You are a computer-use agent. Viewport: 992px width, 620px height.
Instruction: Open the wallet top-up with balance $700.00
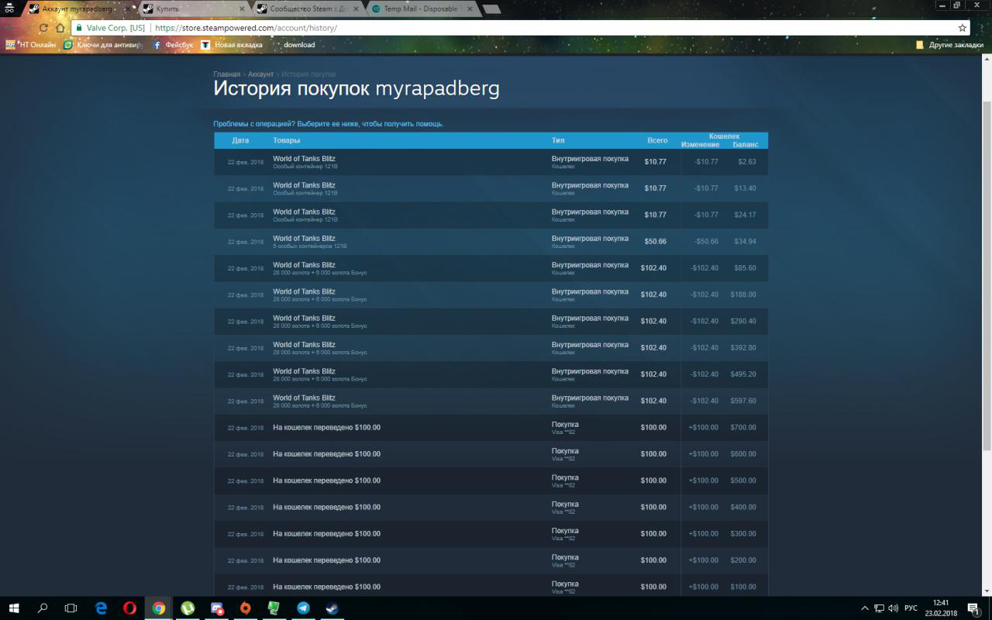(x=491, y=428)
